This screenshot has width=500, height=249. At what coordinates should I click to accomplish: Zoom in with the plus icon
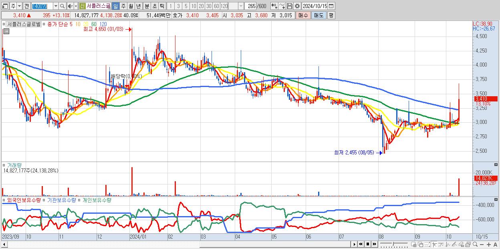pyautogui.click(x=489, y=244)
